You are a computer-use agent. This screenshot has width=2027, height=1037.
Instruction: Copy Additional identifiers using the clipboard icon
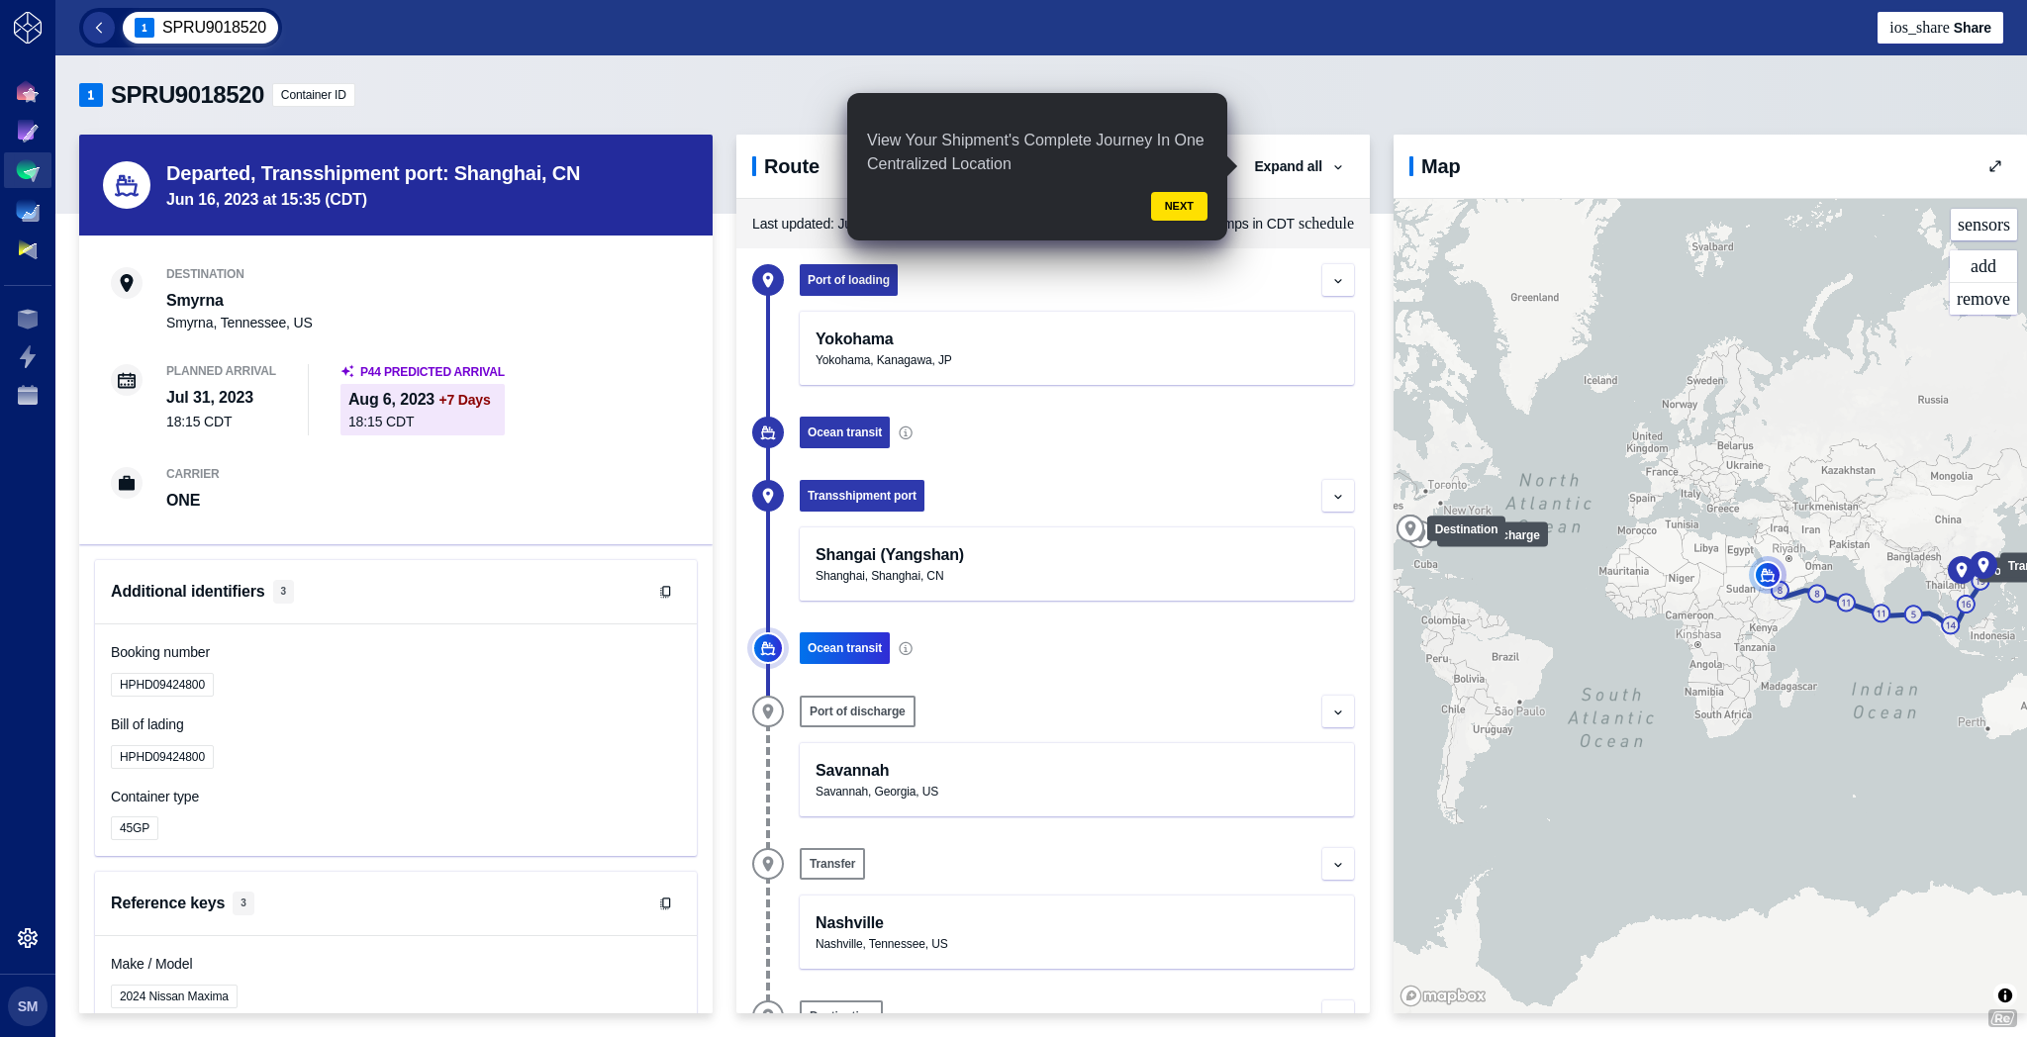[665, 592]
